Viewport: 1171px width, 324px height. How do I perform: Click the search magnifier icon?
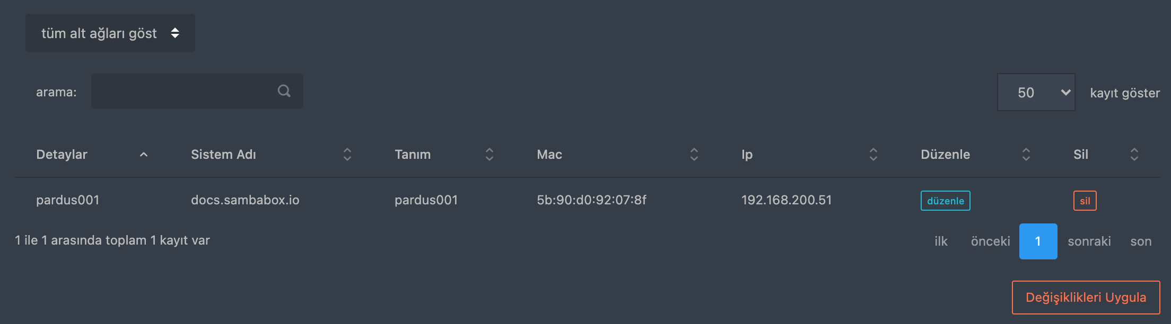click(284, 91)
